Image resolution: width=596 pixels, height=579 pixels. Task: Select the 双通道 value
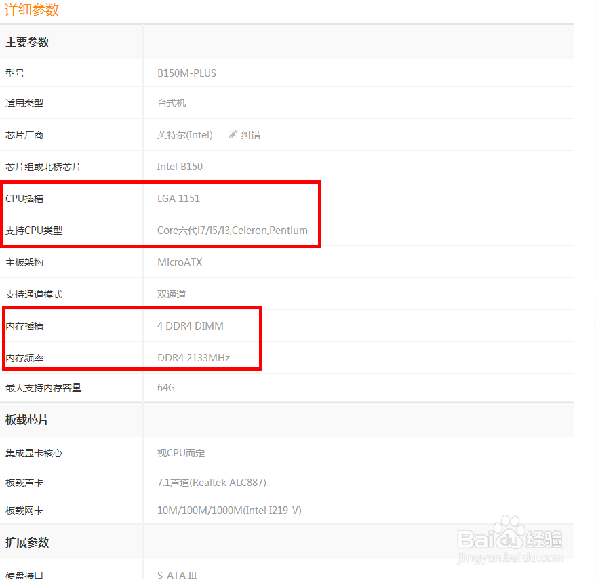point(172,294)
